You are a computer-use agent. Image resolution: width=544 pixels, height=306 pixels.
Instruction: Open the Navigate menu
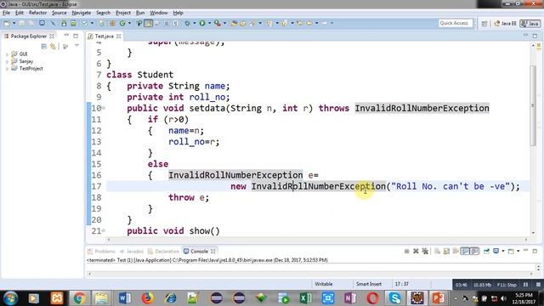pyautogui.click(x=82, y=13)
